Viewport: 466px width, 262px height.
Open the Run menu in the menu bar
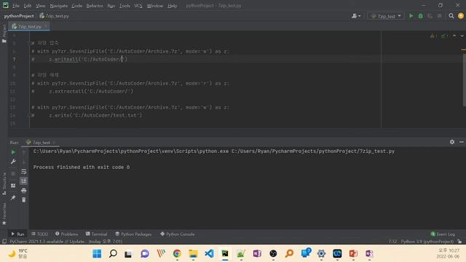[111, 6]
